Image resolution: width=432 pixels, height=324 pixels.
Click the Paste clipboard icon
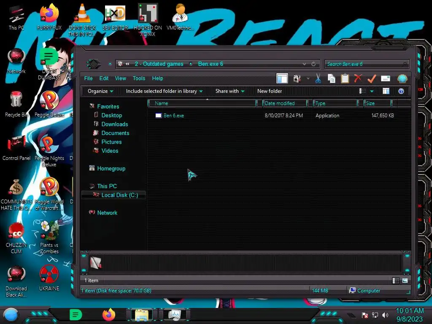coord(345,79)
